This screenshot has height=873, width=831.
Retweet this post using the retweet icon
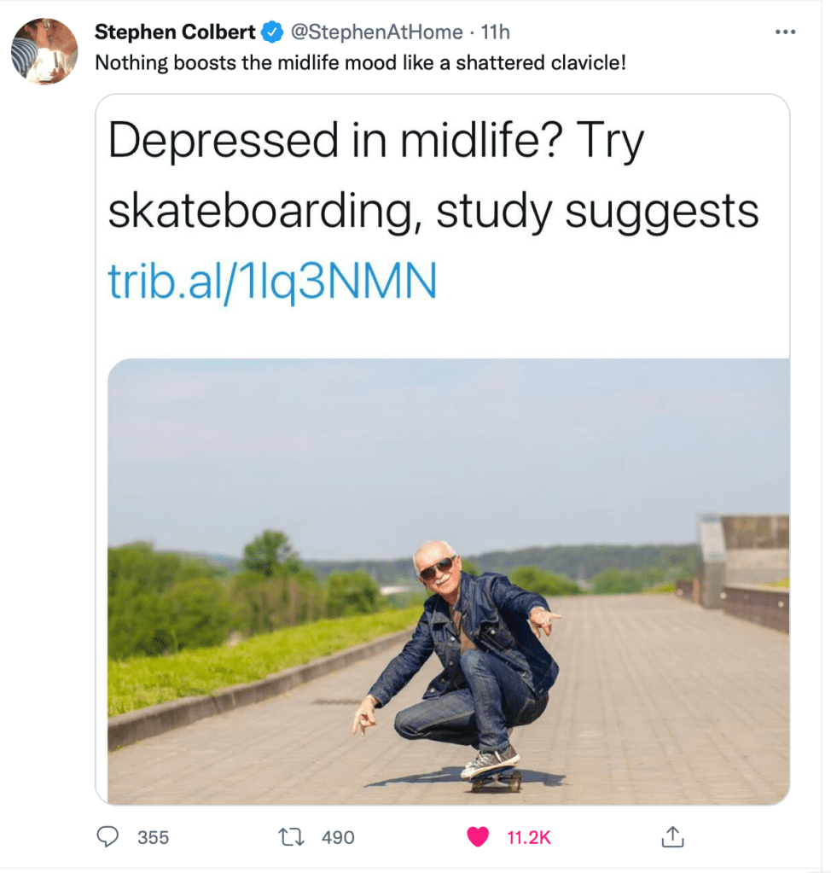tap(293, 837)
